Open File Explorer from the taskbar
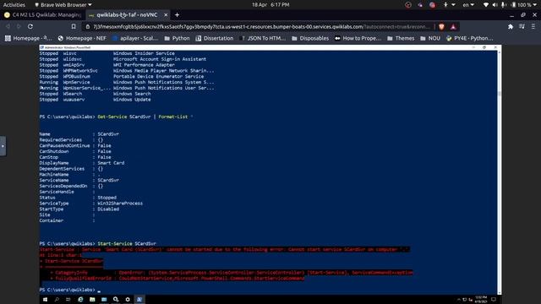Viewport: 541px width, 304px height. click(x=92, y=300)
